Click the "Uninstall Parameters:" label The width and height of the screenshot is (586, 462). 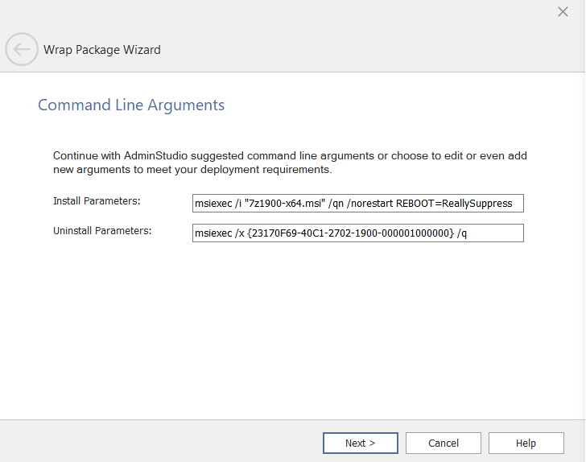coord(102,230)
